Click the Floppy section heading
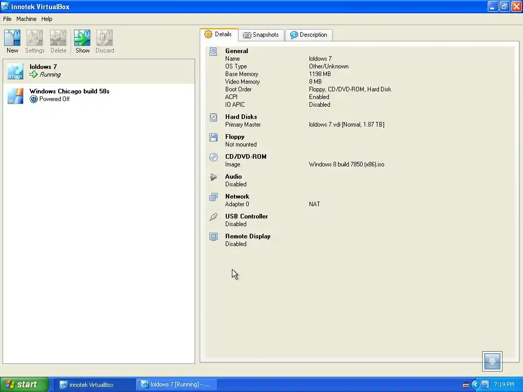Screen dimensions: 523x392 coord(234,137)
